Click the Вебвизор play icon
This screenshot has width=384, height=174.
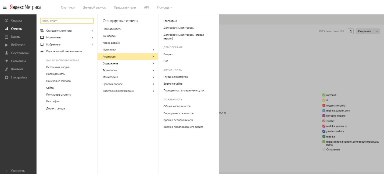(x=7, y=45)
